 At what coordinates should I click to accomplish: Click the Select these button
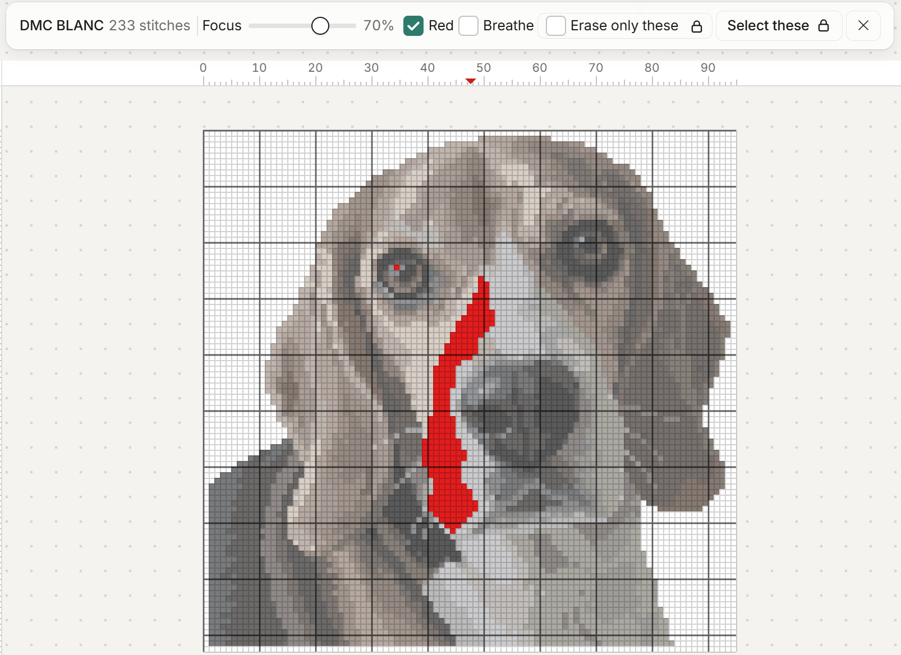click(779, 26)
